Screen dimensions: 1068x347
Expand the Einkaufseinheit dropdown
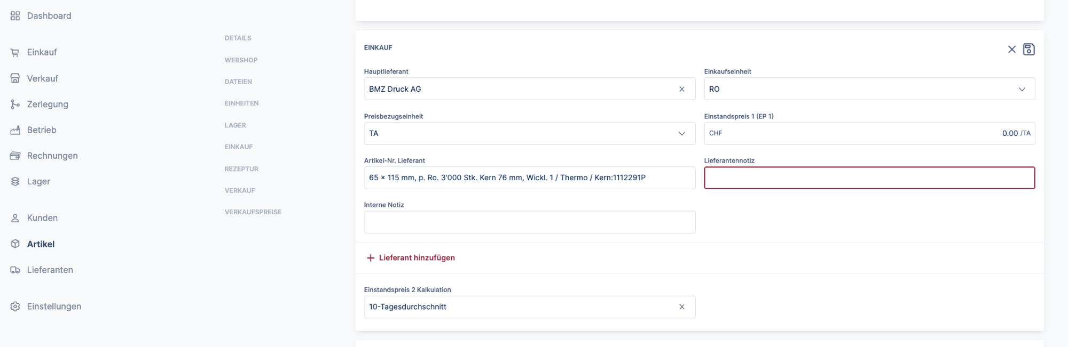pos(1022,89)
